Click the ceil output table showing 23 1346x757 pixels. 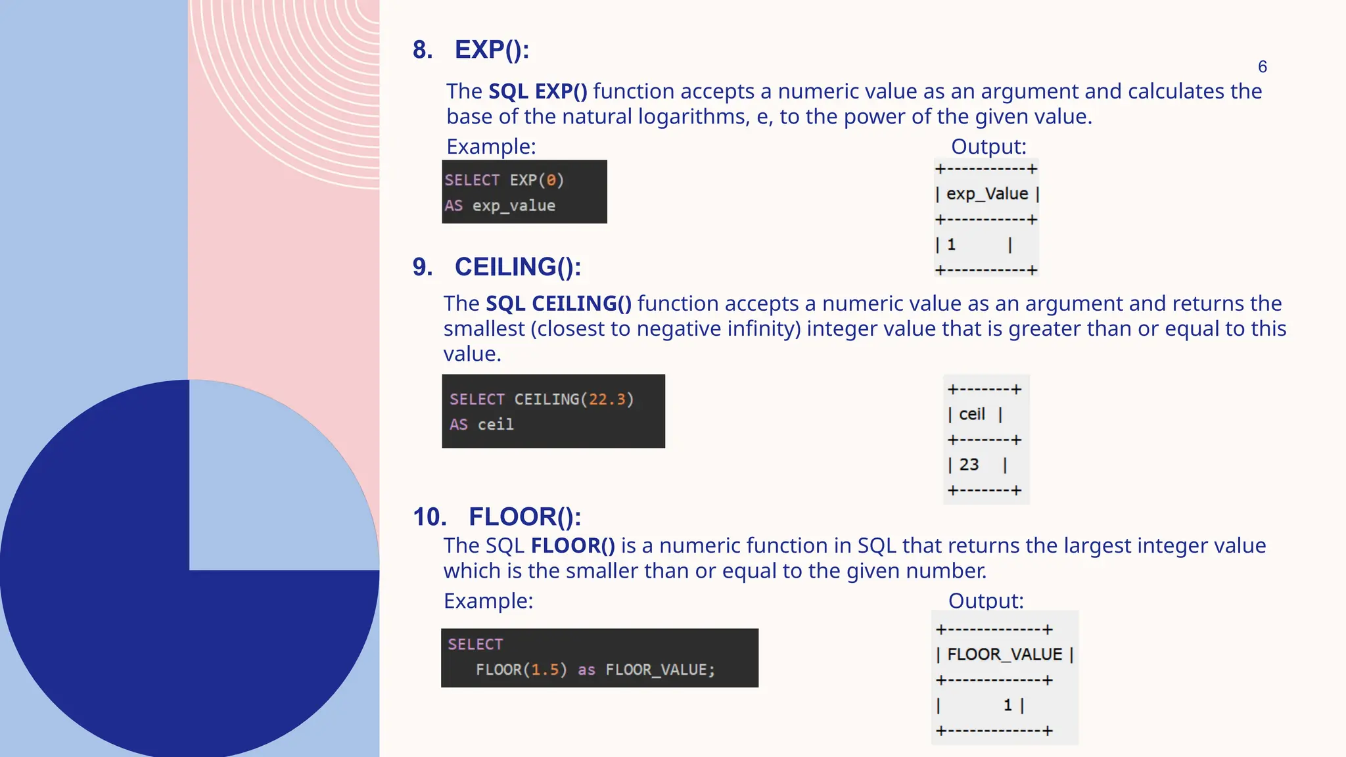coord(986,440)
